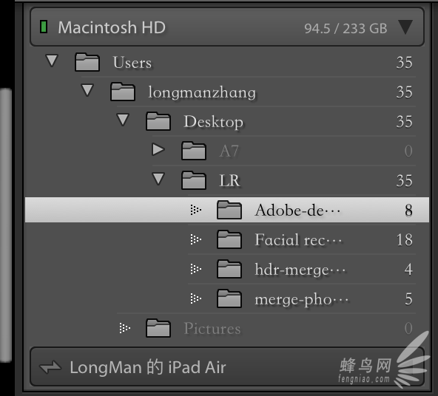Select the Adobe-de… folder row
This screenshot has height=396, width=438.
click(x=227, y=210)
